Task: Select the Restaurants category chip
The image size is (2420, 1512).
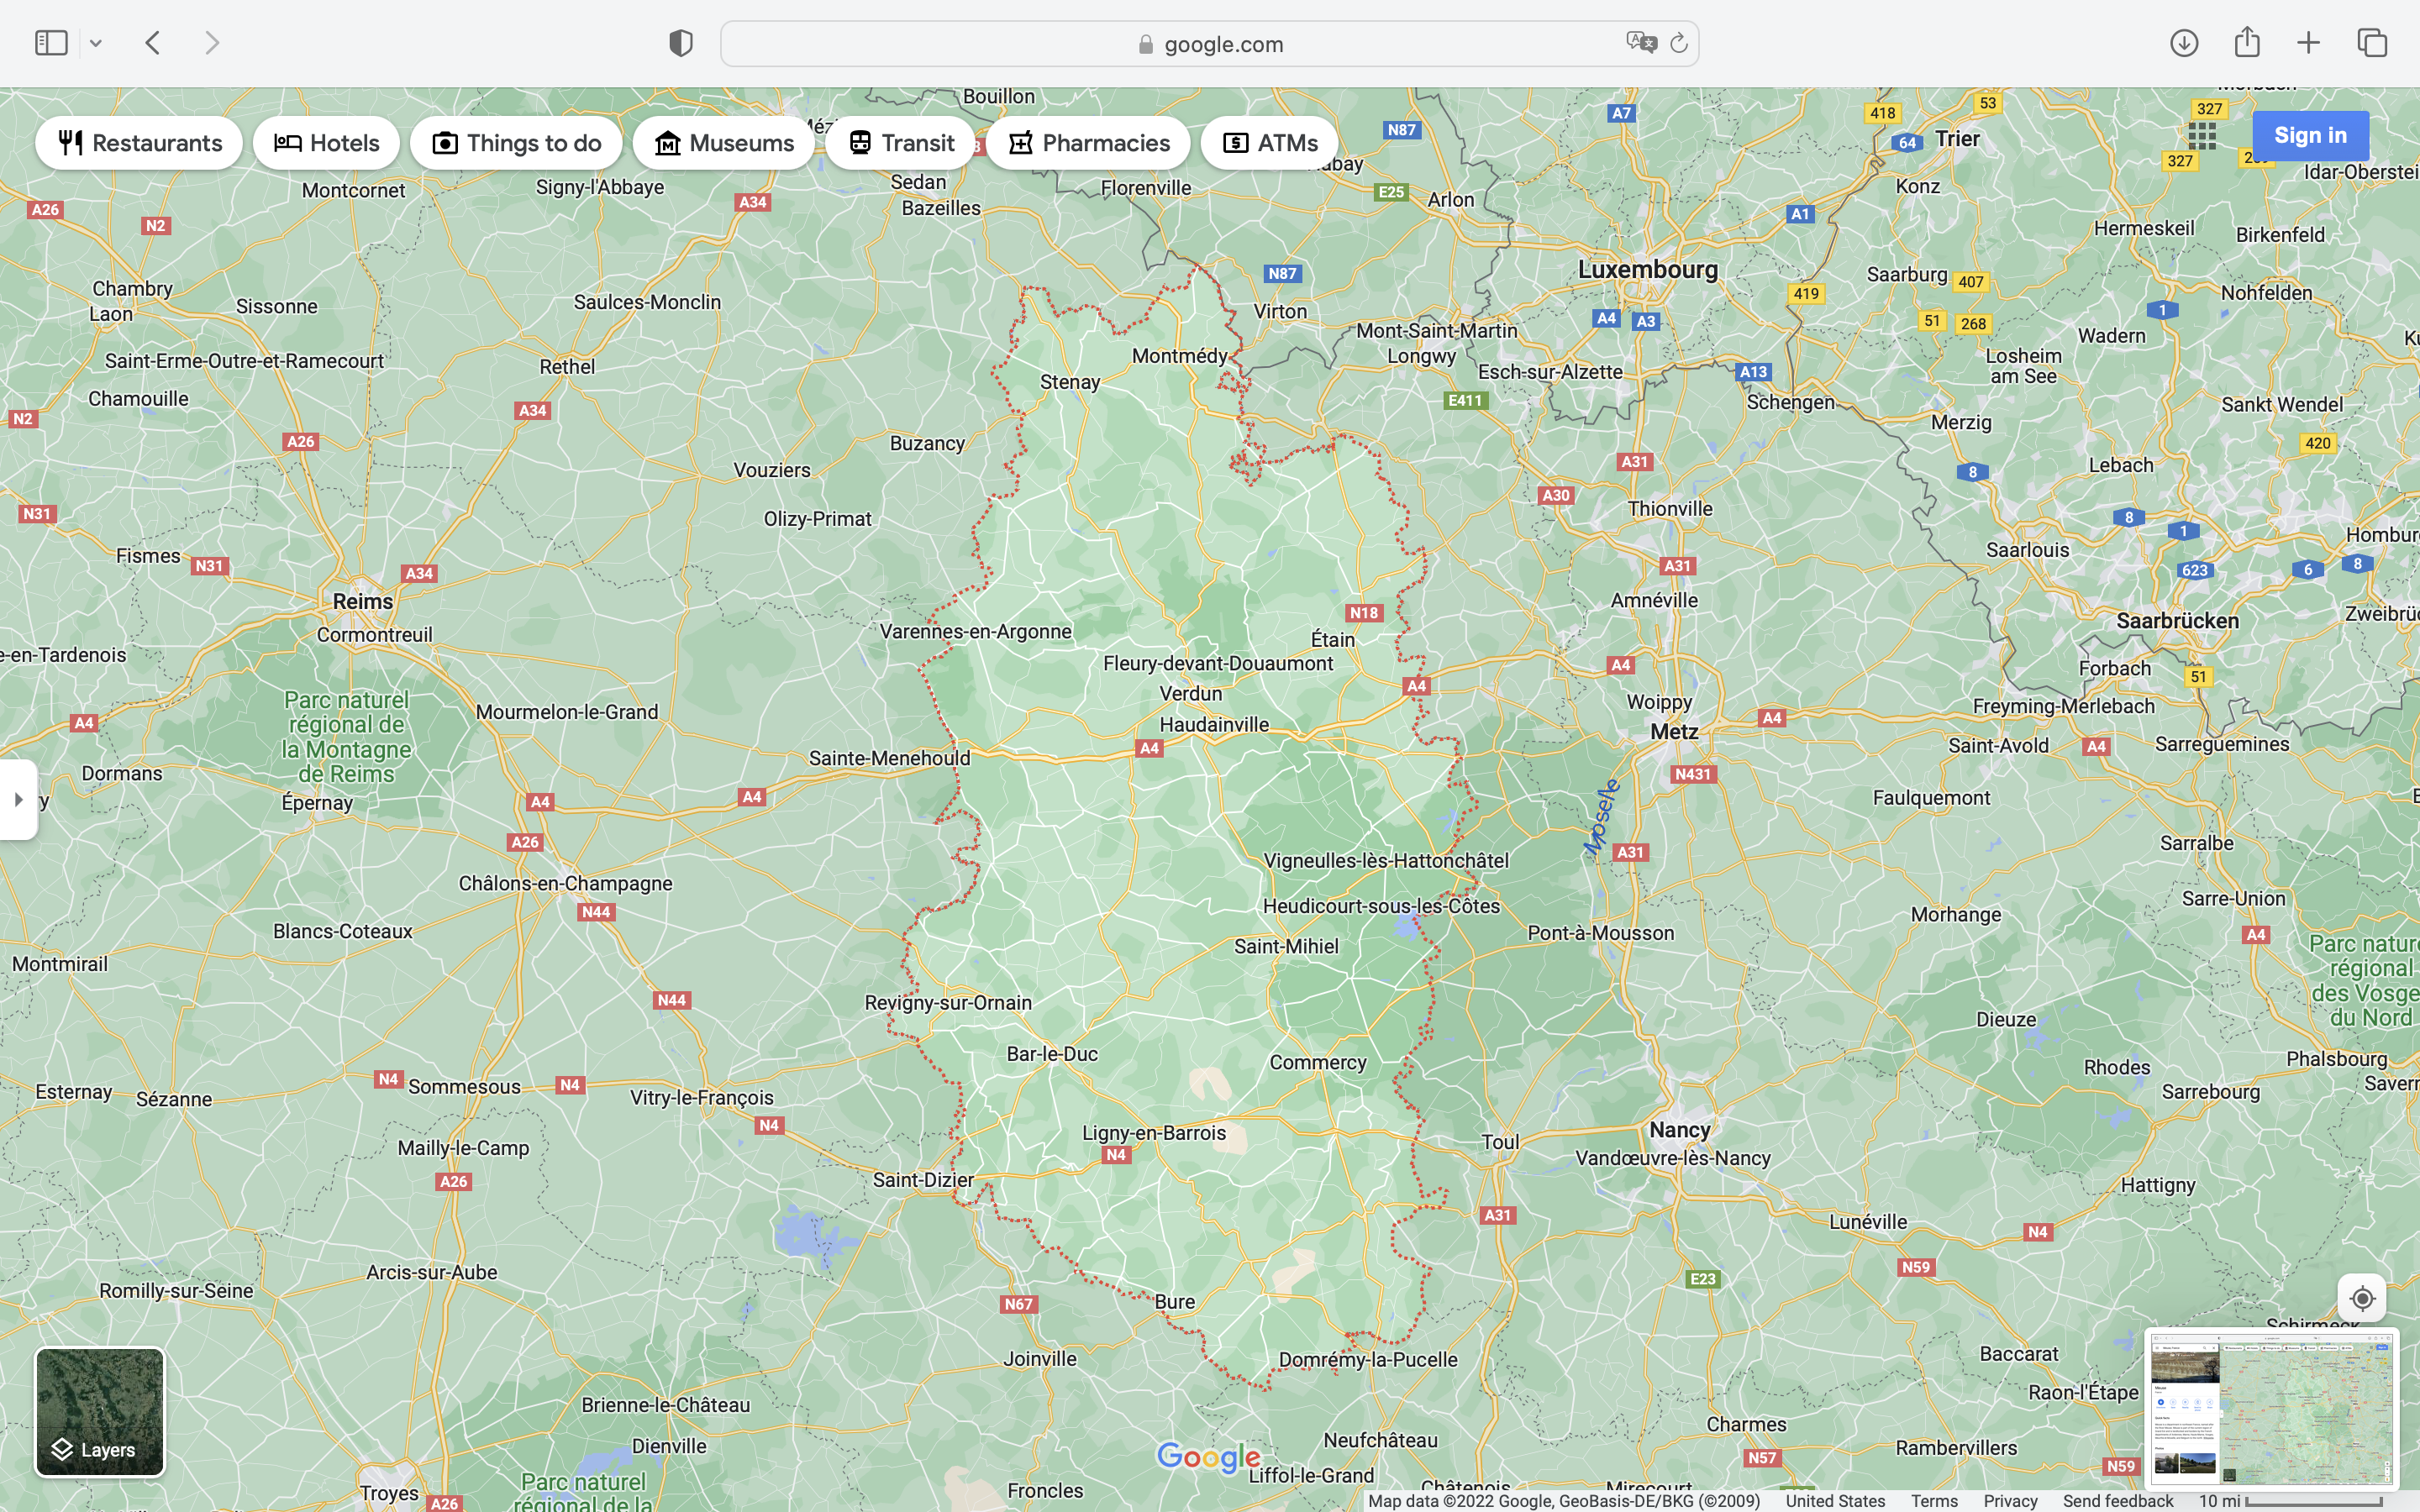Action: tap(139, 143)
